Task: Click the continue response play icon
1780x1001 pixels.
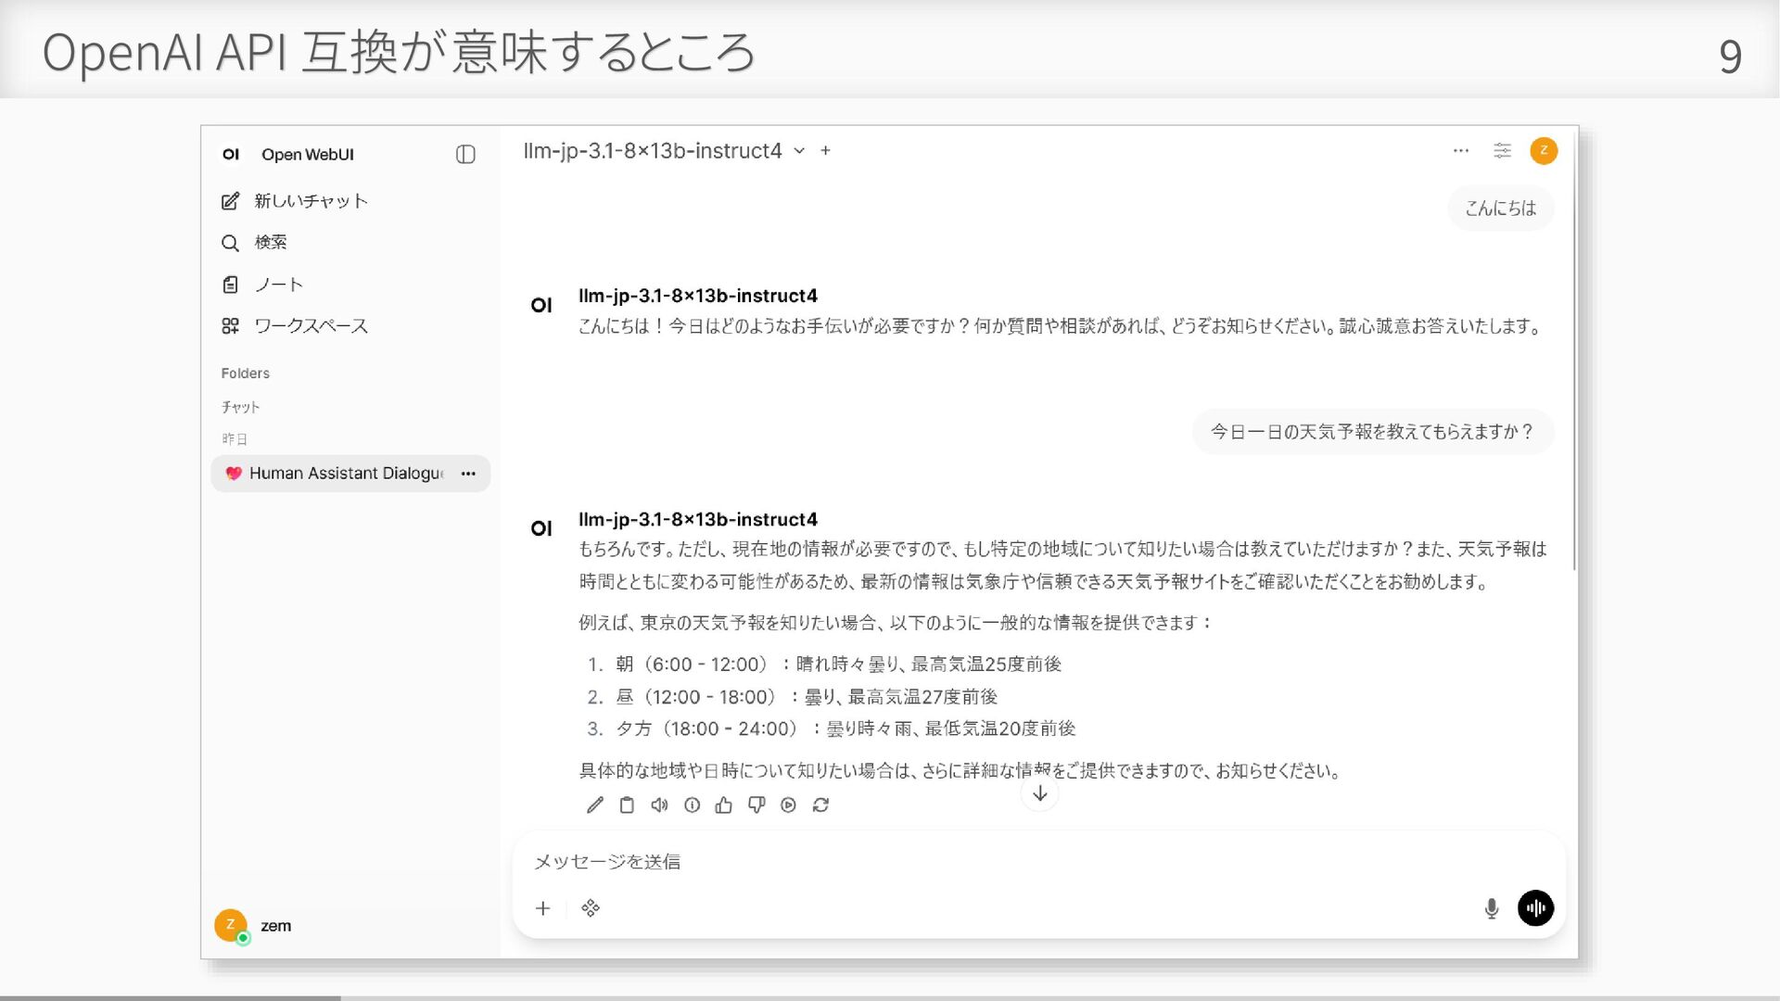Action: [x=788, y=805]
